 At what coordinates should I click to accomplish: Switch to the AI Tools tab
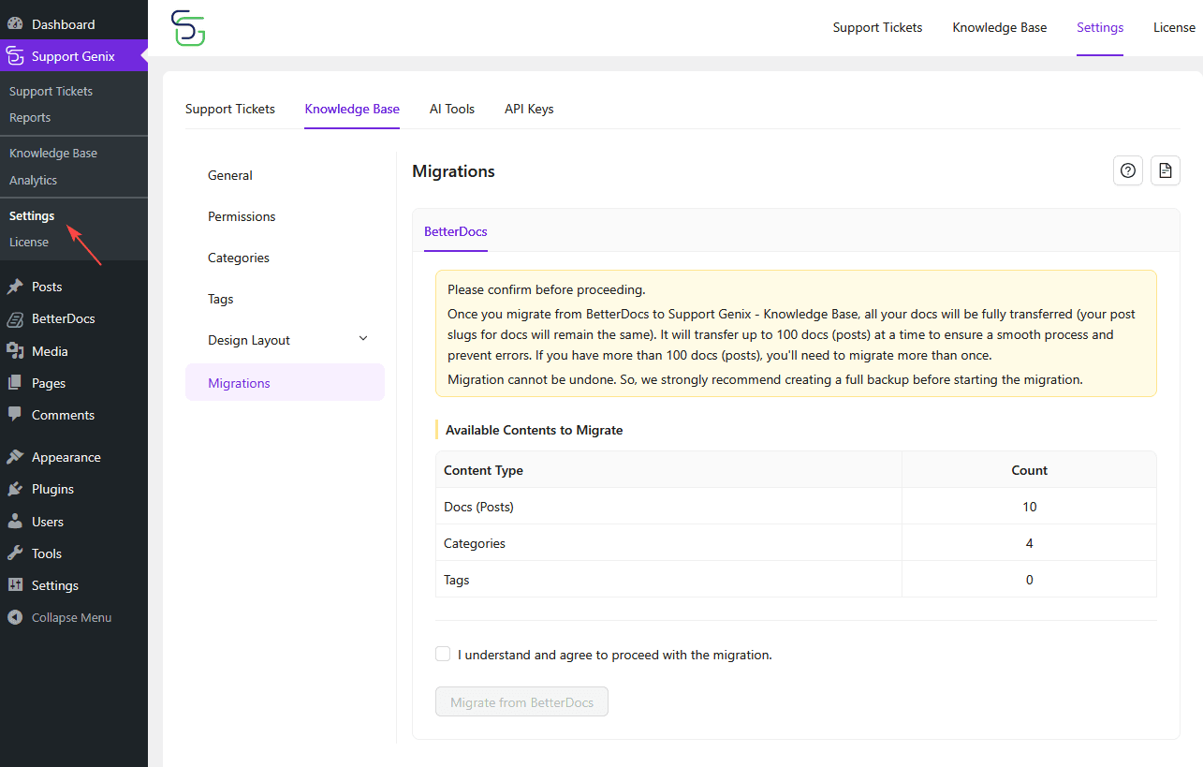point(451,109)
